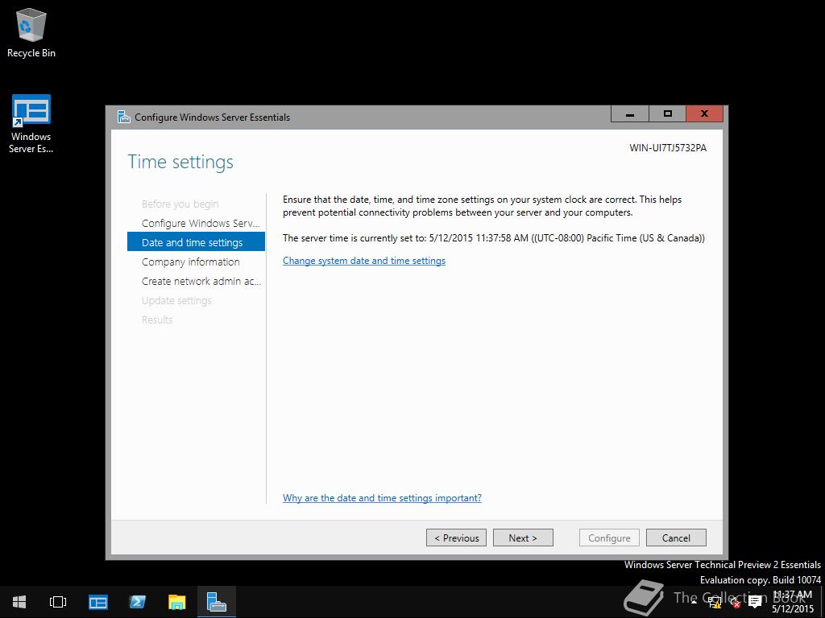Select the Configure Essentials taskbar icon
The image size is (825, 618).
click(x=216, y=602)
